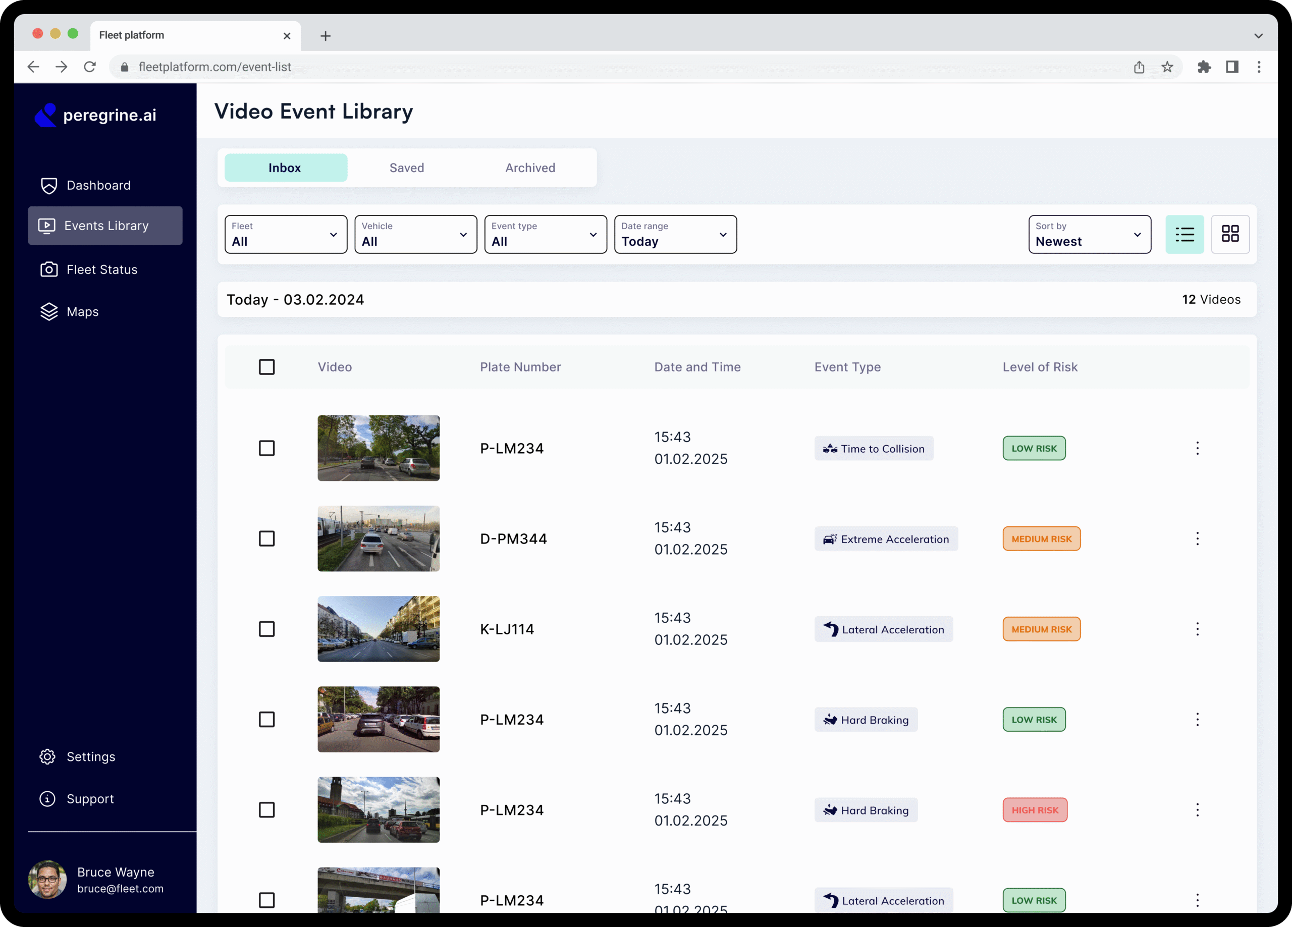The image size is (1292, 927).
Task: Open the Archived tab
Action: pyautogui.click(x=530, y=168)
